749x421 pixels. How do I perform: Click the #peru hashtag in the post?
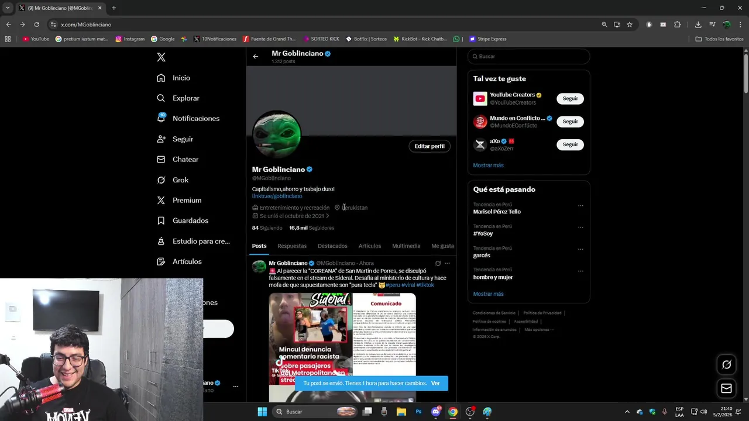tap(393, 285)
